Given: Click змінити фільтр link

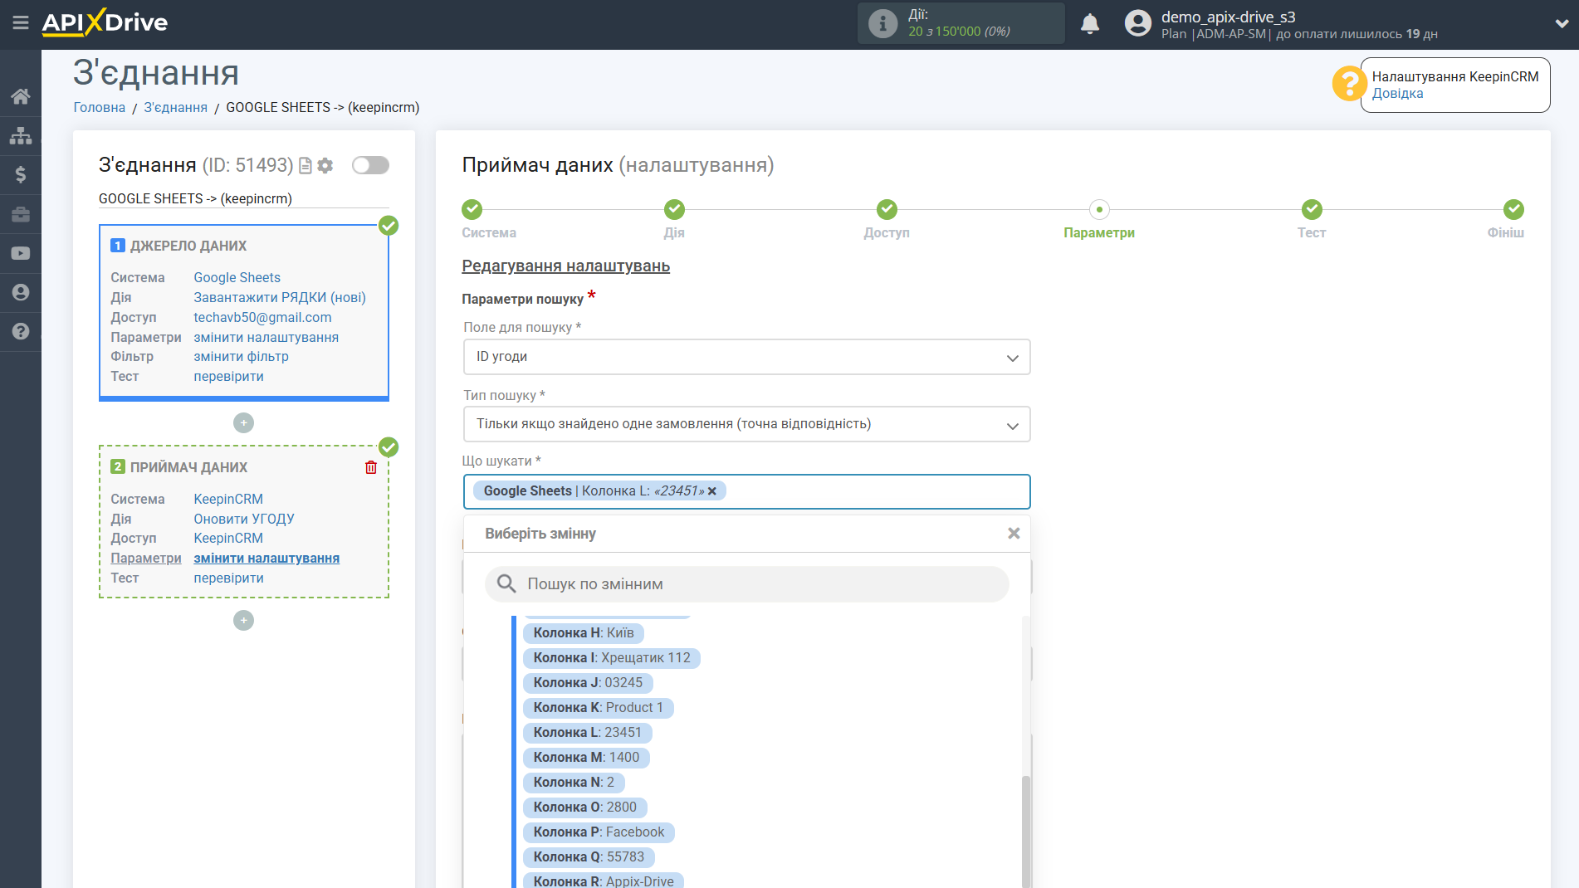Looking at the screenshot, I should click(241, 357).
